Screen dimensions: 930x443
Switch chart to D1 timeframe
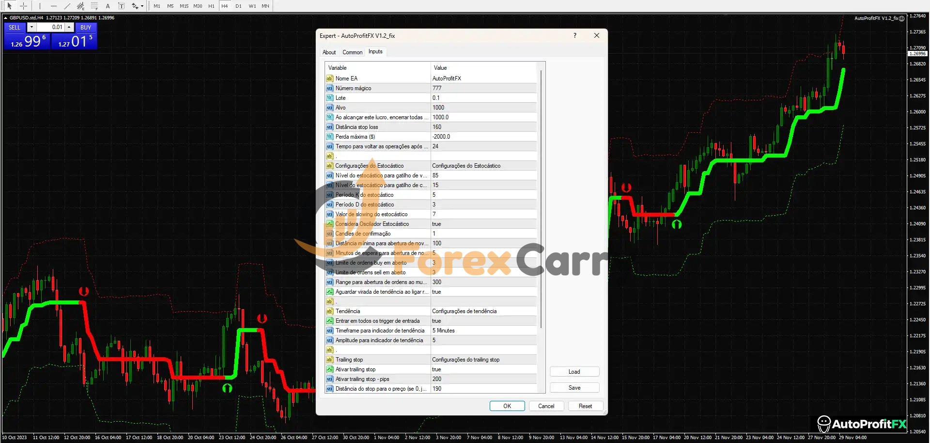pyautogui.click(x=238, y=6)
